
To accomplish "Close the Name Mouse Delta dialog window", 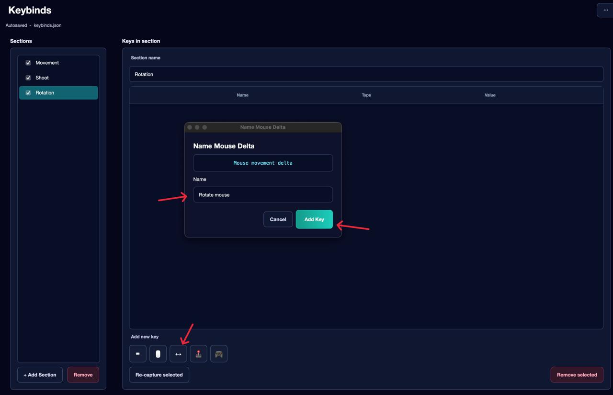I will [190, 127].
